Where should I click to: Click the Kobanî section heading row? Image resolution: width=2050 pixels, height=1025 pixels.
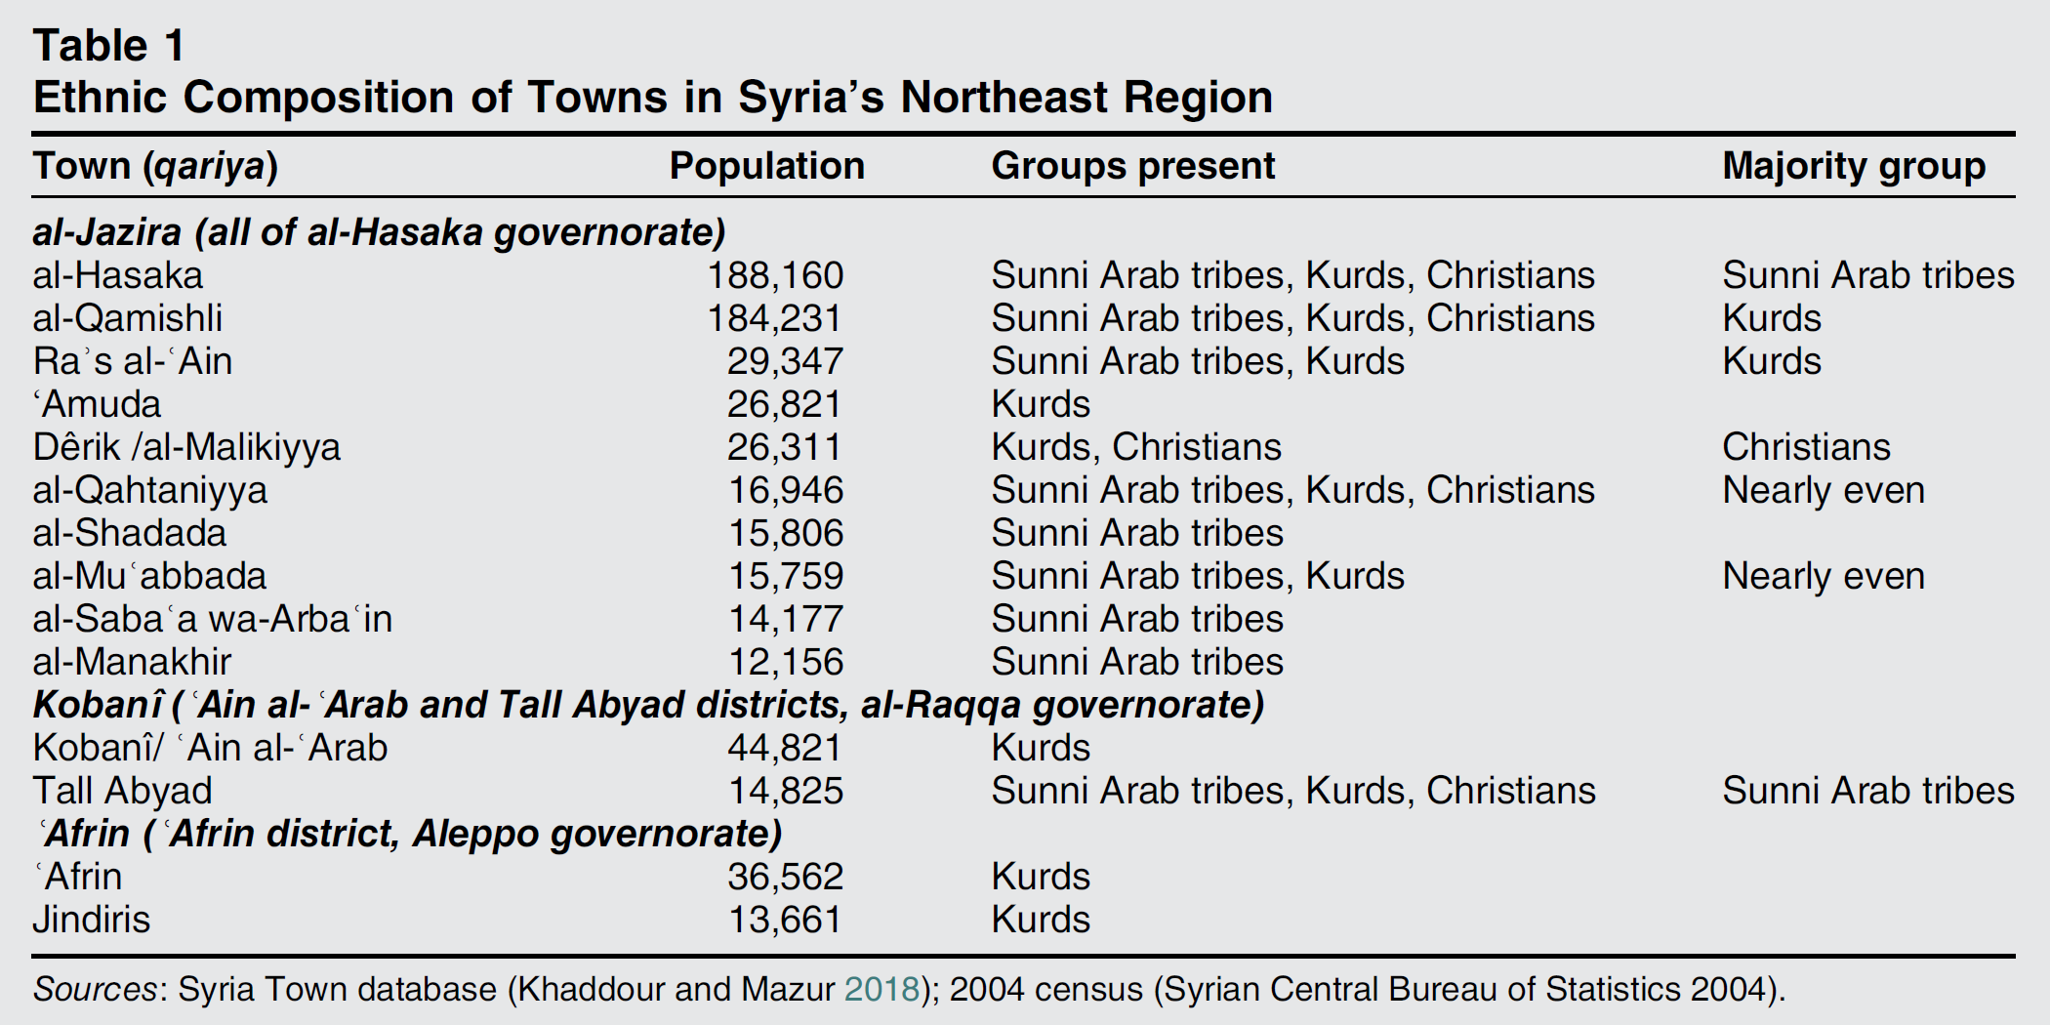(648, 705)
